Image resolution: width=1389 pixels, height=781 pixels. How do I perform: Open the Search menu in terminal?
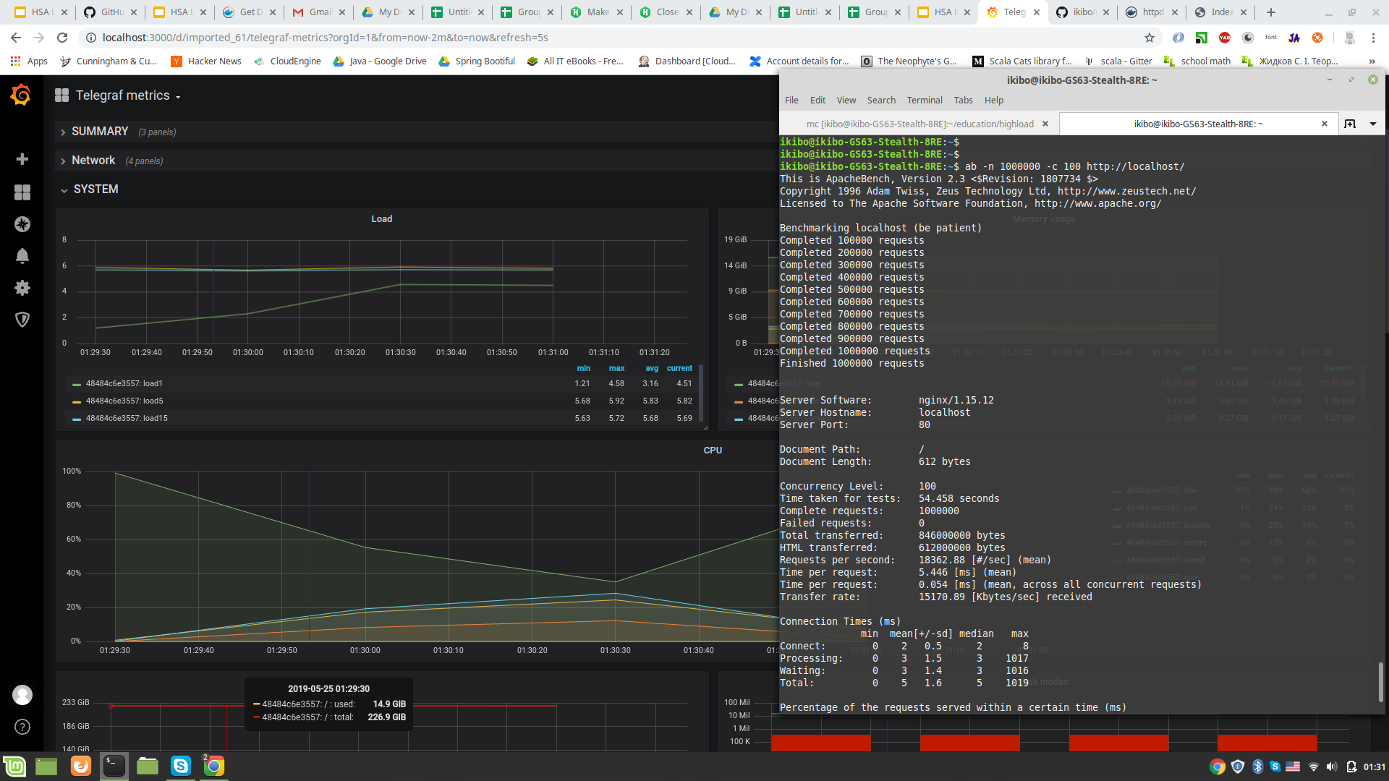tap(881, 101)
